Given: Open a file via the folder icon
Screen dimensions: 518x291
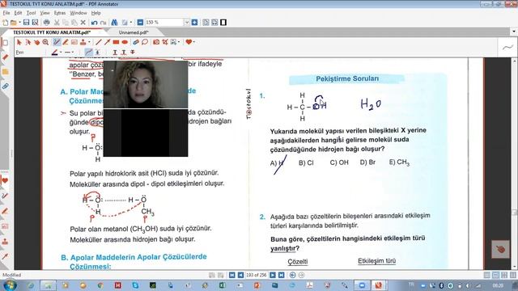Looking at the screenshot, I should coord(13,23).
